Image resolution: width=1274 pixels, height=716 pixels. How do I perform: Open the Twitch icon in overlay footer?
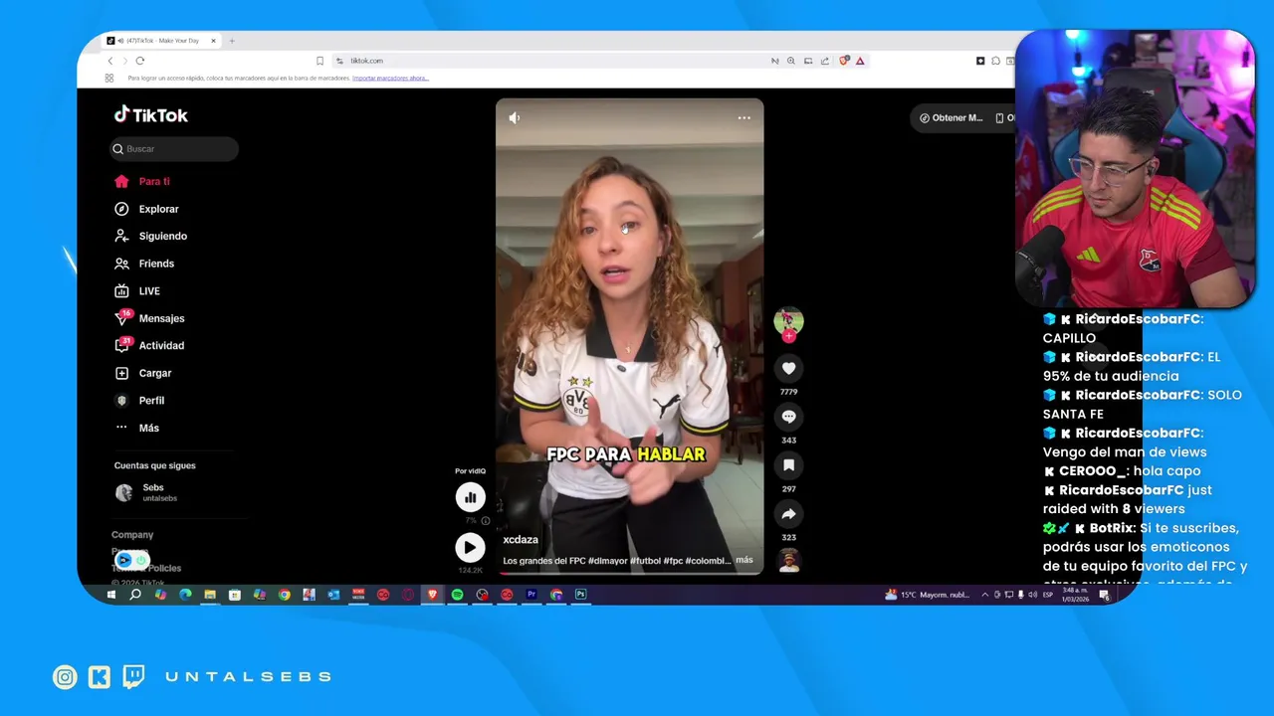133,677
